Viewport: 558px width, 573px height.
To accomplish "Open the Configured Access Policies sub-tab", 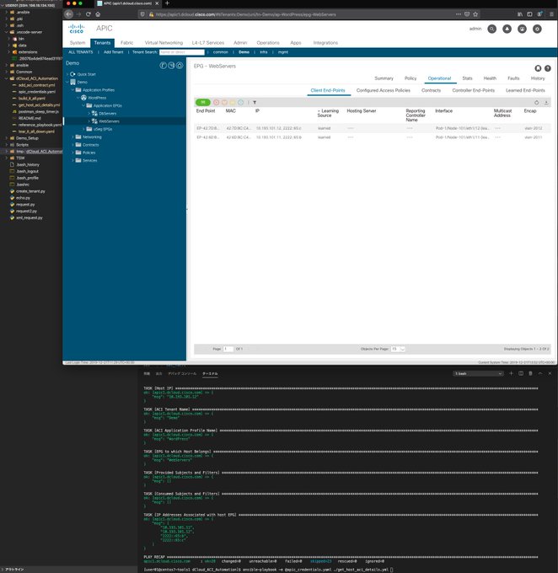I will tap(384, 90).
